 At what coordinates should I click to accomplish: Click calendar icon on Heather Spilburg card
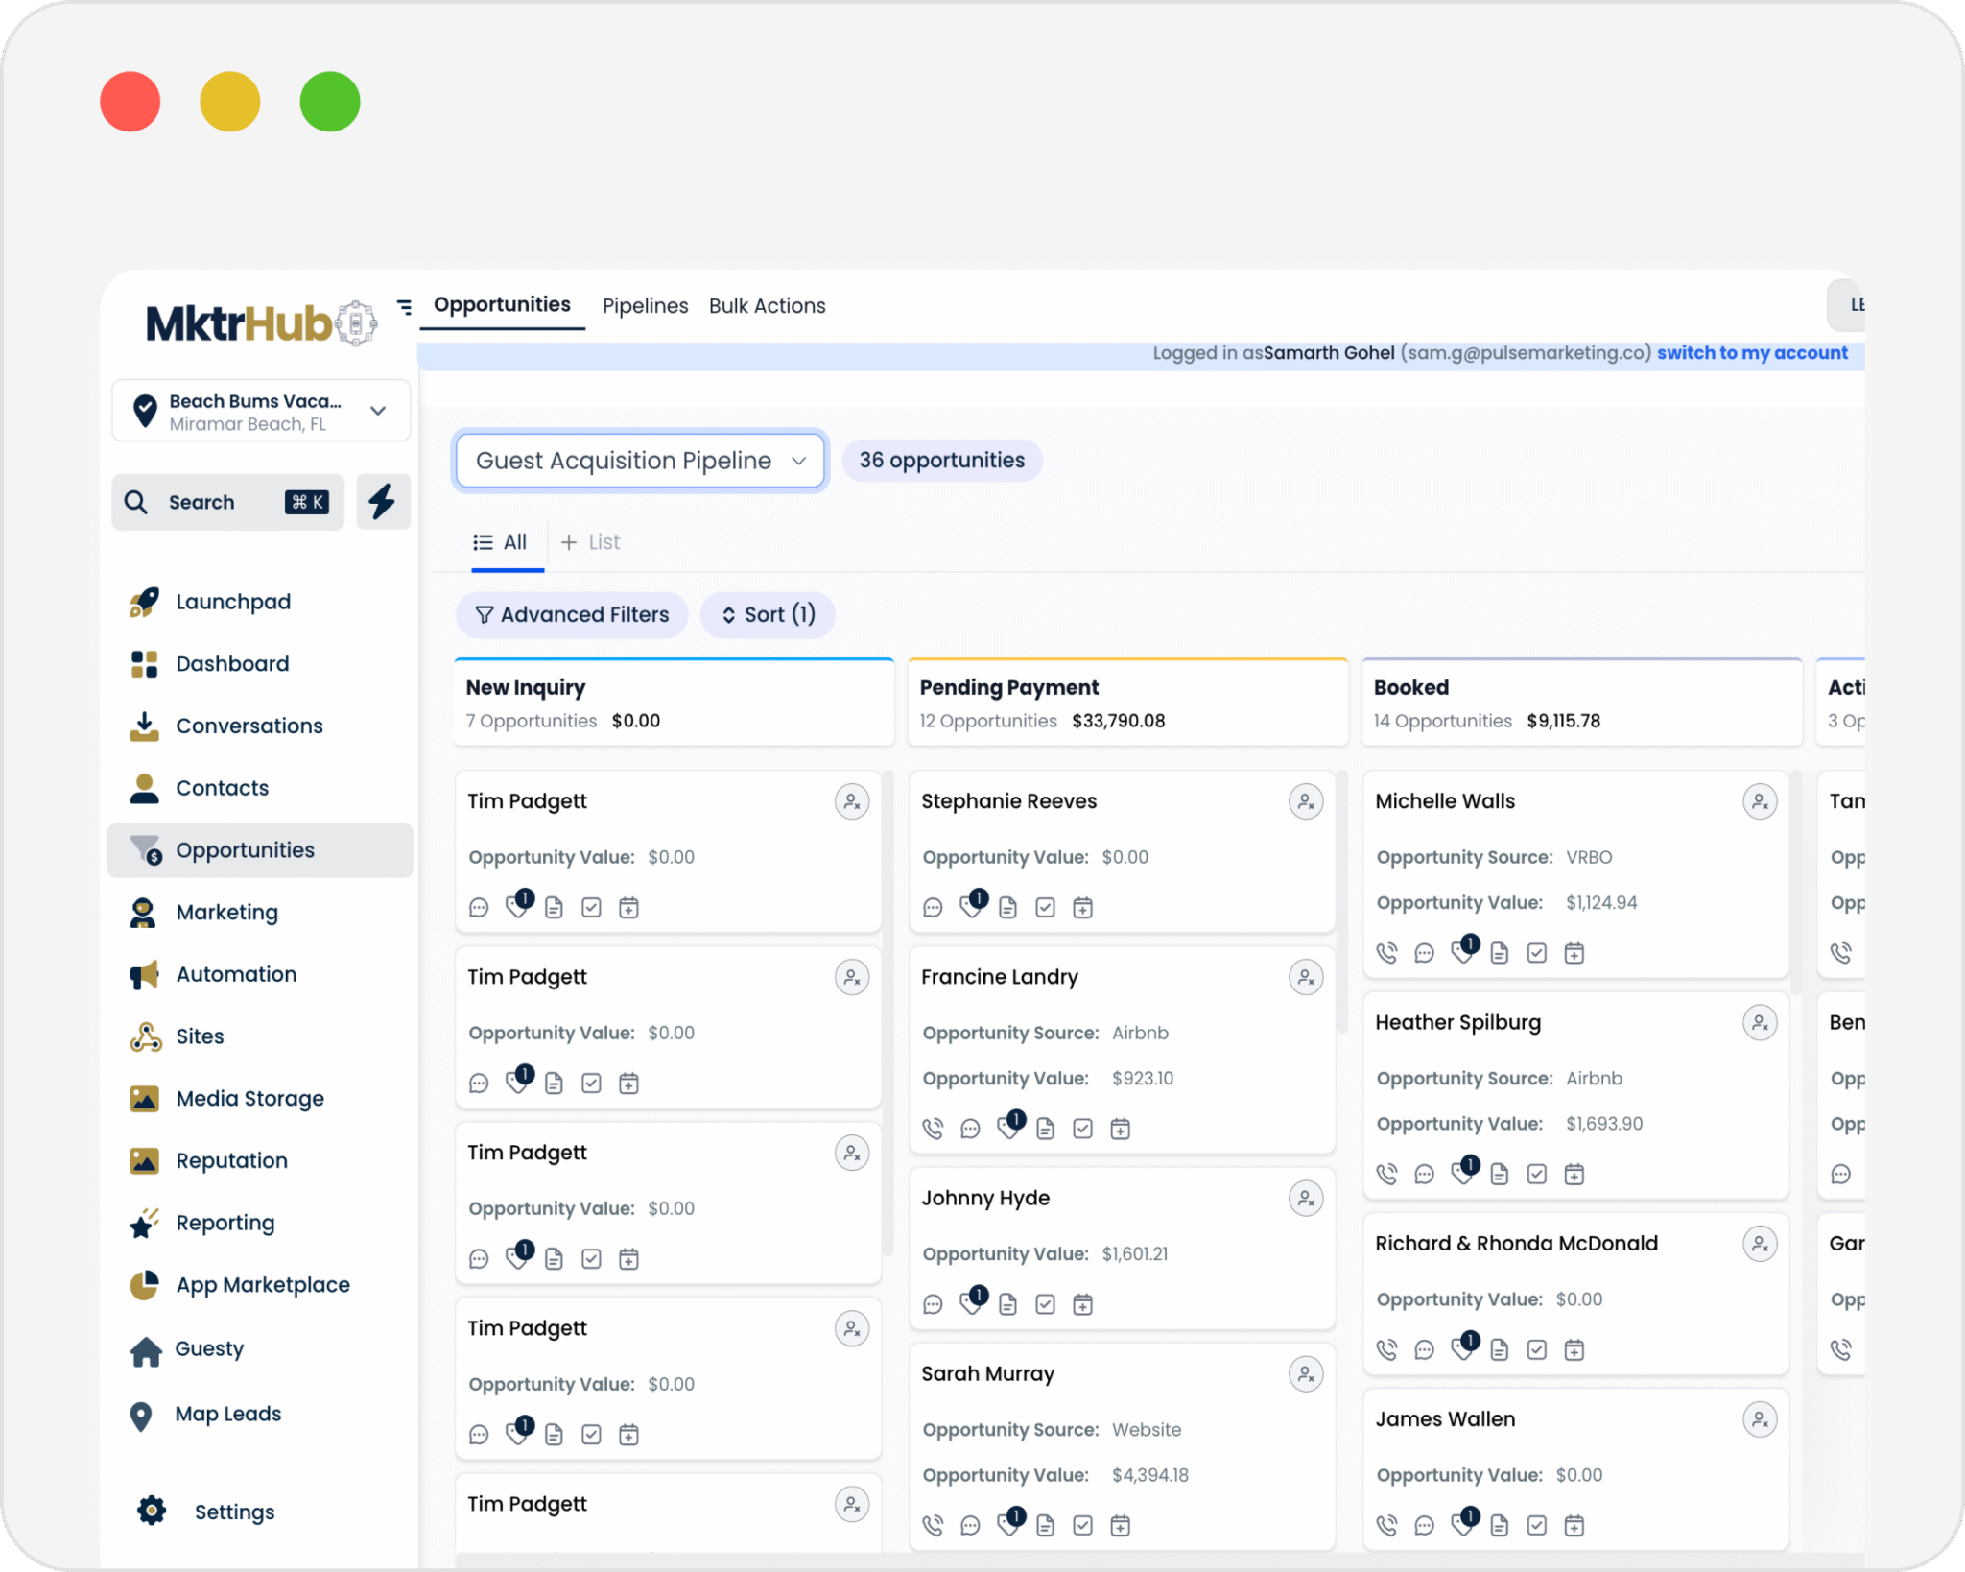coord(1574,1175)
